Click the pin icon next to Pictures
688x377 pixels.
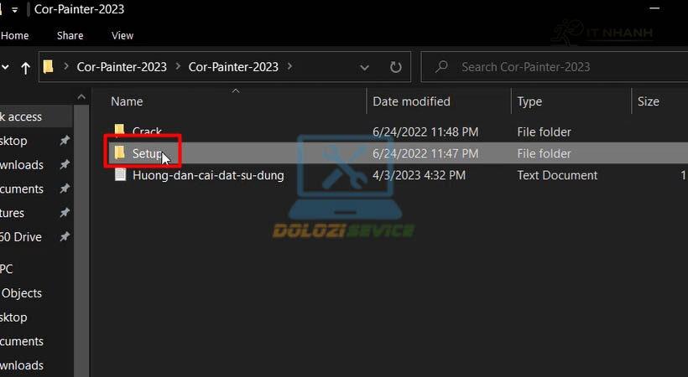65,213
